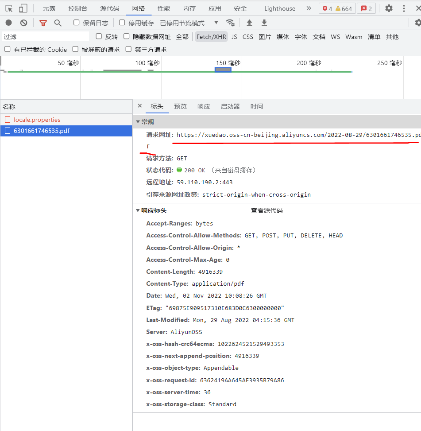Viewport: 421px width, 431px height.
Task: Open the network search magnifier
Action: [x=58, y=23]
